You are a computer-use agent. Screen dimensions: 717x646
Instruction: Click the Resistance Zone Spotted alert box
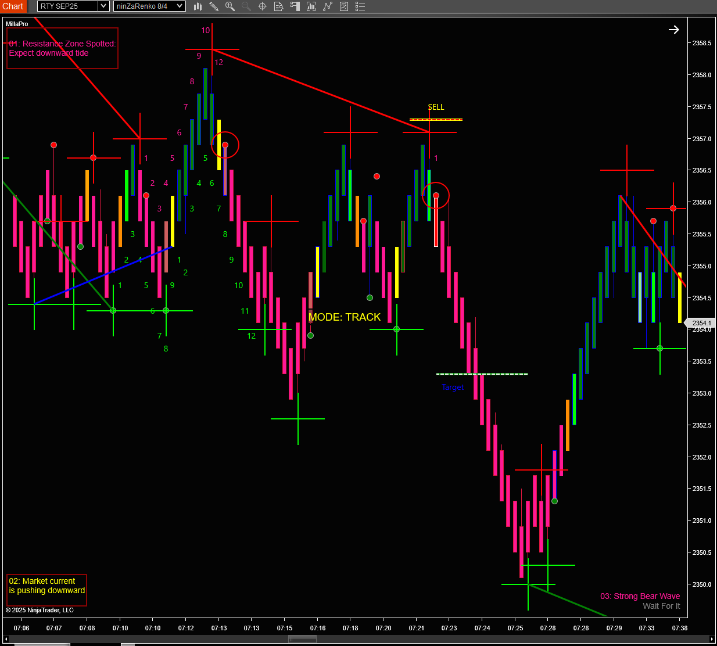62,48
